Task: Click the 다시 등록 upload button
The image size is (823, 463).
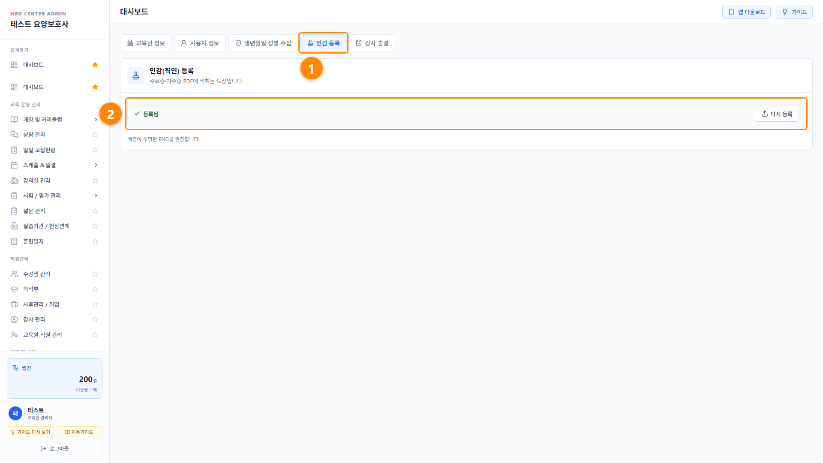Action: (x=777, y=114)
